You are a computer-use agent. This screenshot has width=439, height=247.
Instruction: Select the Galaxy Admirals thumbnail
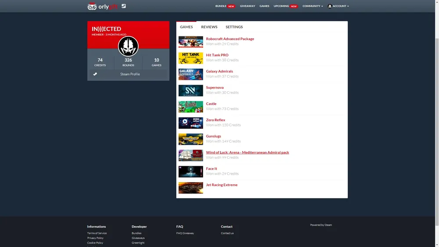191,74
